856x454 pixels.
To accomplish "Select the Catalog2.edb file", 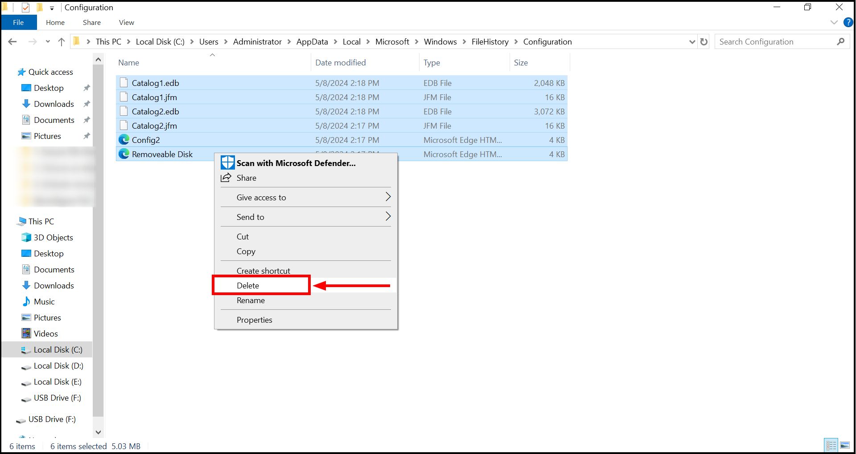I will point(342,111).
